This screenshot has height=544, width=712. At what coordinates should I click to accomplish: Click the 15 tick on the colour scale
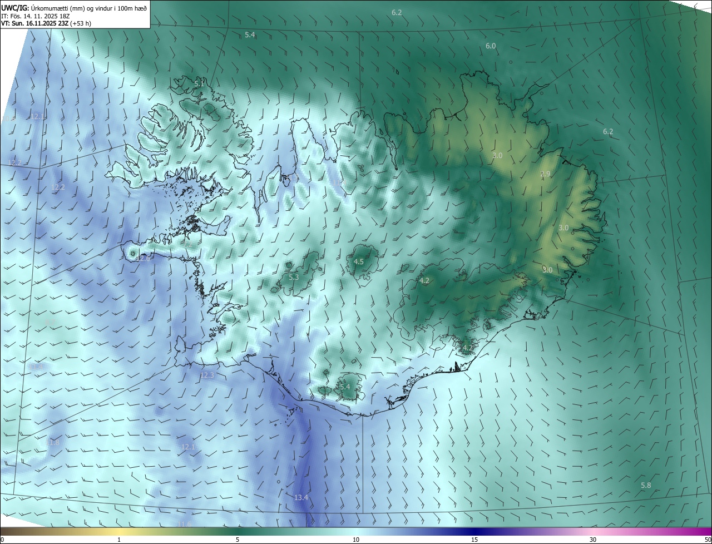(x=474, y=540)
